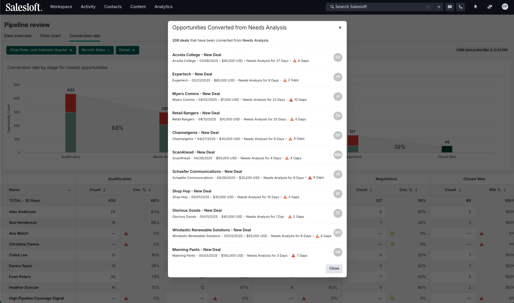
Task: Open the messages chat icon
Action: (450, 7)
